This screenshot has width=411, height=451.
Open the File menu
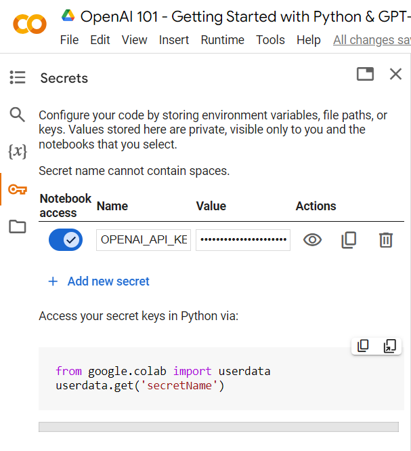click(69, 40)
